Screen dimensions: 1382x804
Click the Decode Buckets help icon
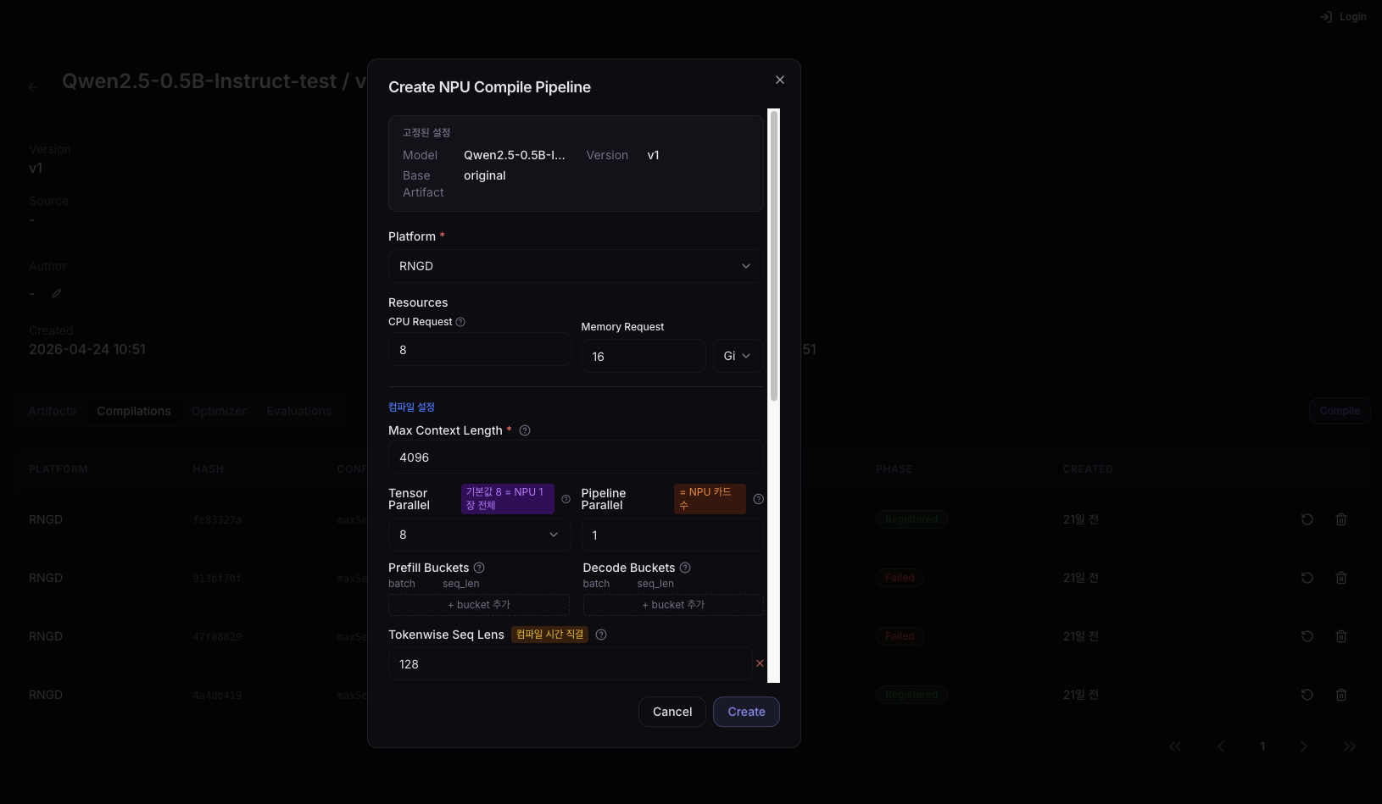pyautogui.click(x=685, y=568)
